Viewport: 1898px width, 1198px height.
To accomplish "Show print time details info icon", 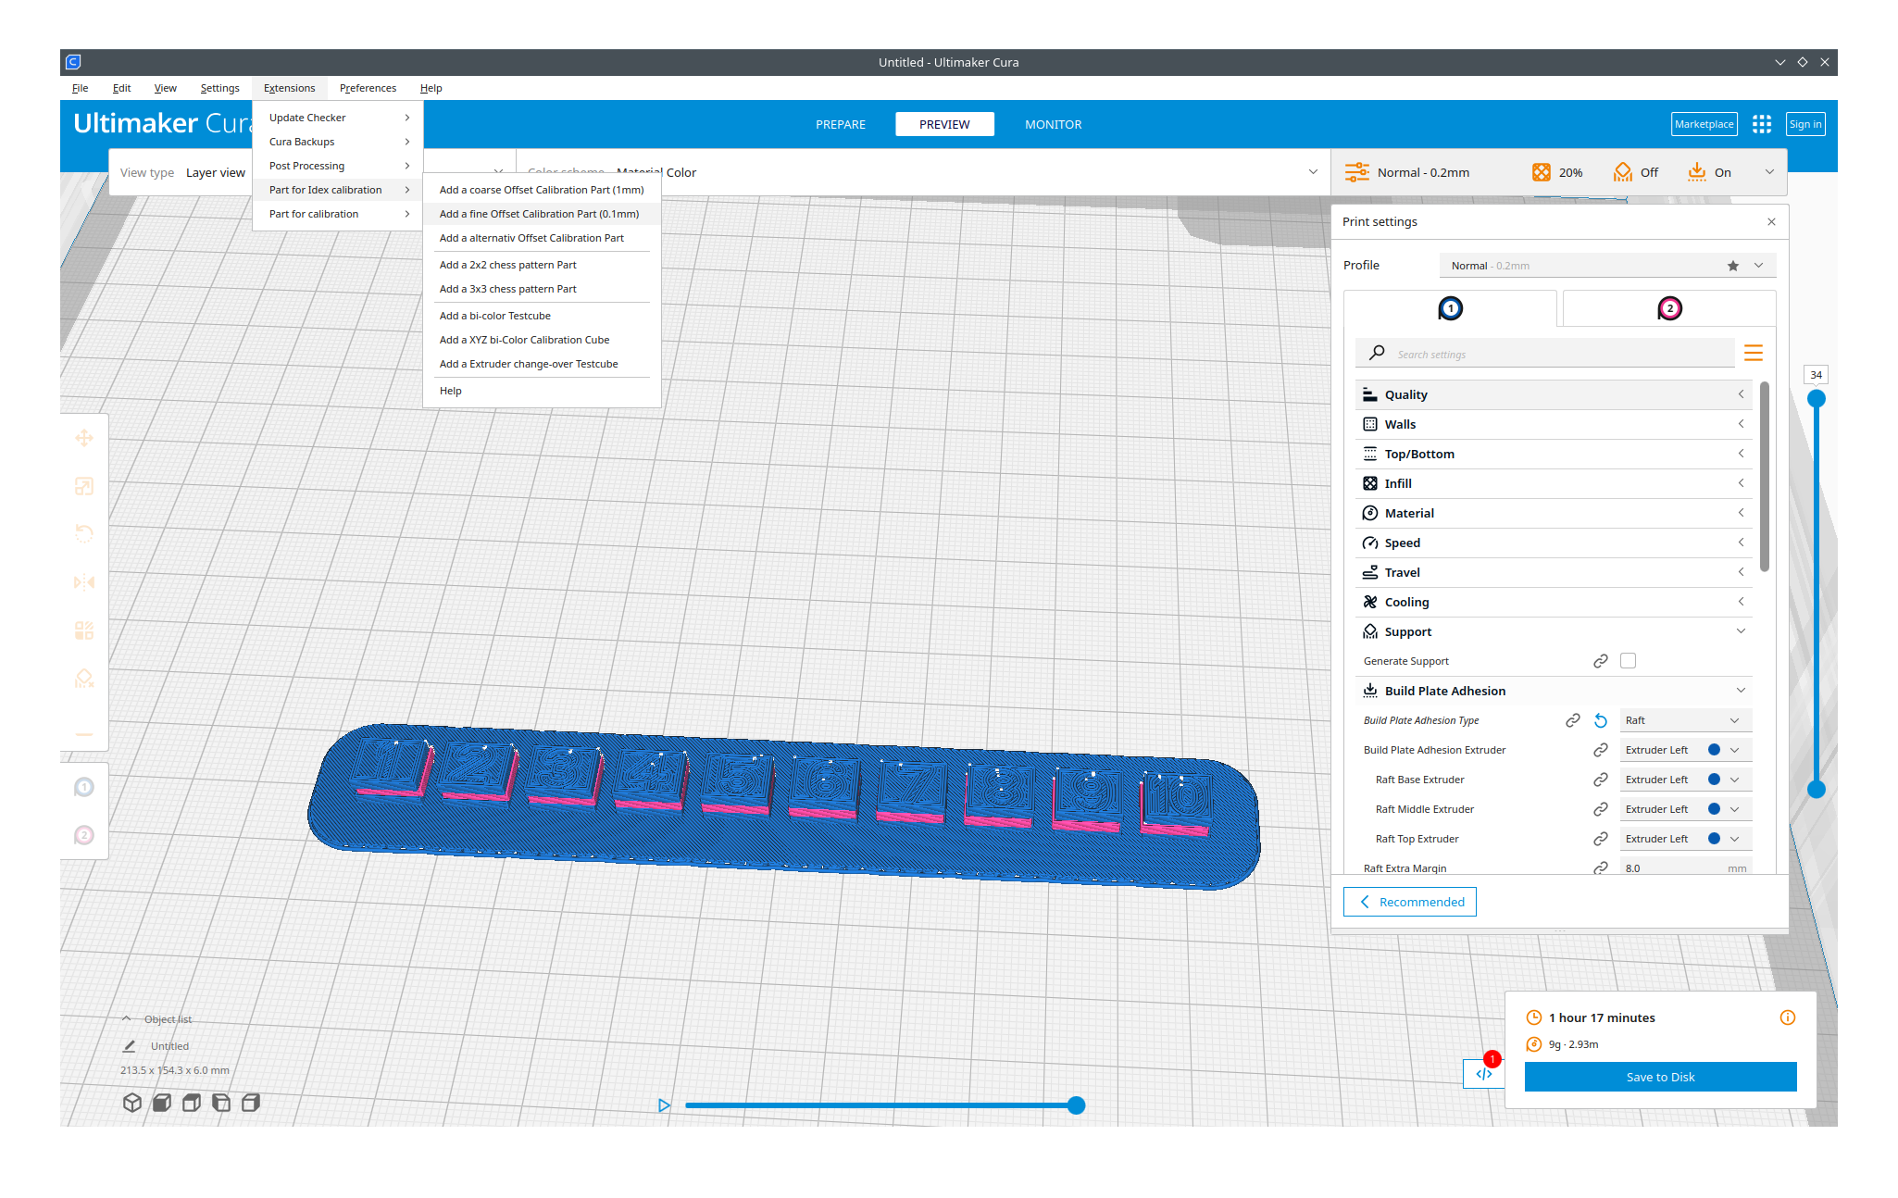I will [1788, 1017].
